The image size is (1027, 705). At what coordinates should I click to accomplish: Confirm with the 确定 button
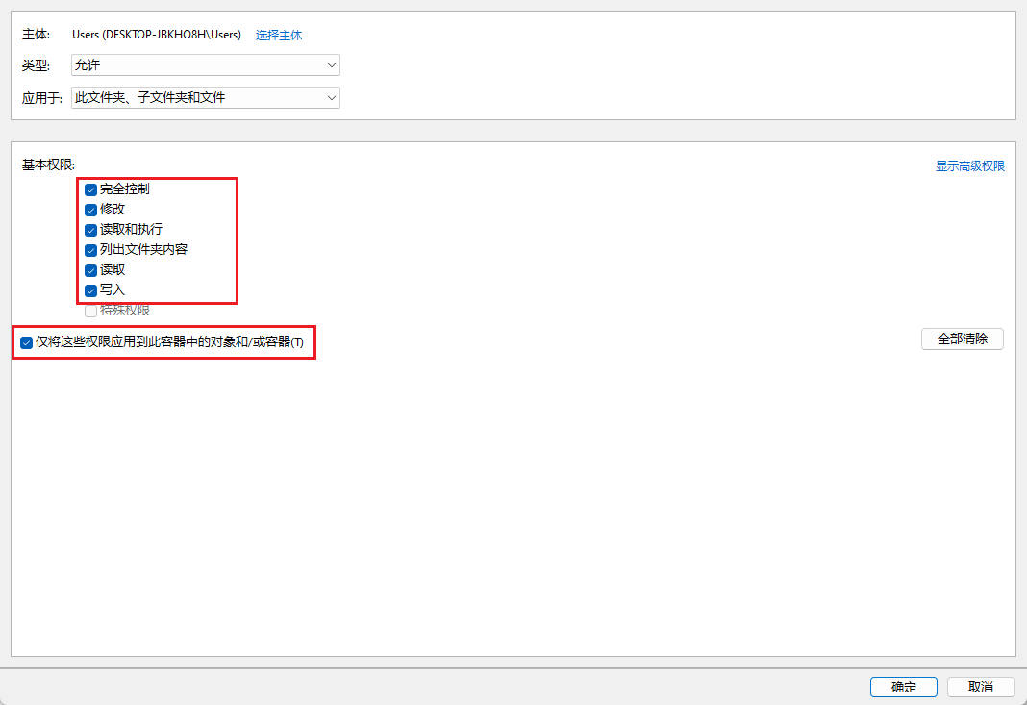click(903, 687)
